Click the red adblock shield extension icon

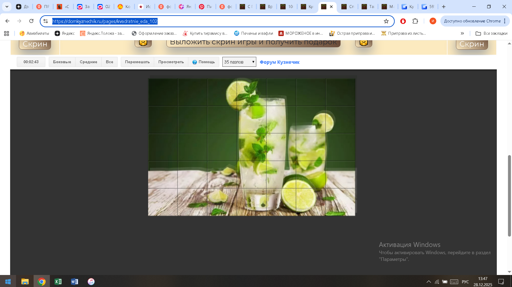pyautogui.click(x=403, y=21)
